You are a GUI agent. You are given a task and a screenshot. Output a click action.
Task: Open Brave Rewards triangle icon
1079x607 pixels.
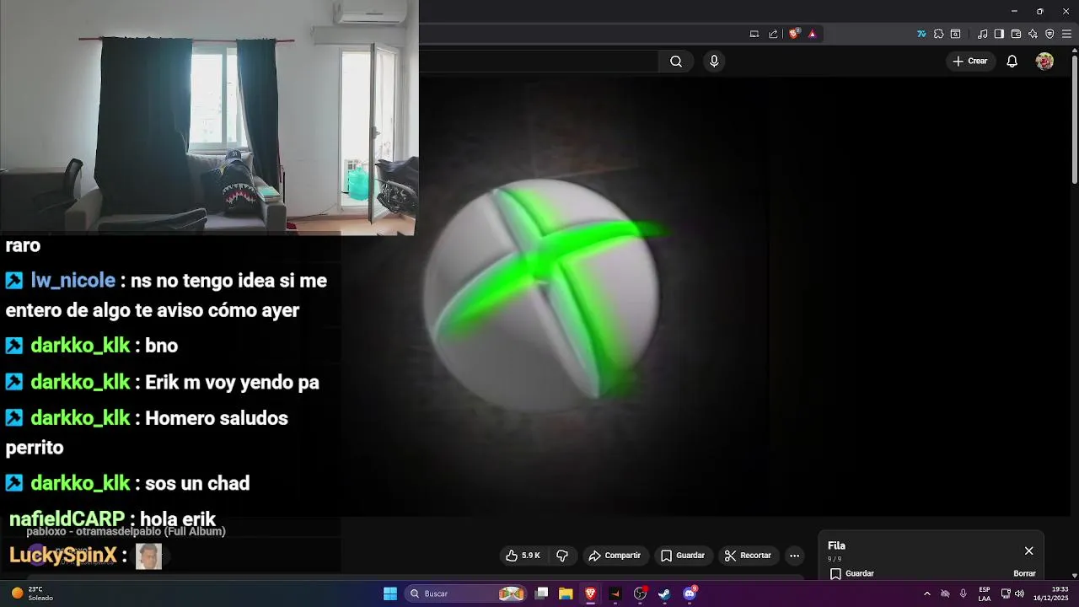813,34
